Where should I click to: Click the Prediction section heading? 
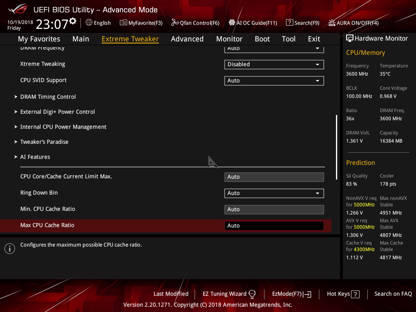361,162
